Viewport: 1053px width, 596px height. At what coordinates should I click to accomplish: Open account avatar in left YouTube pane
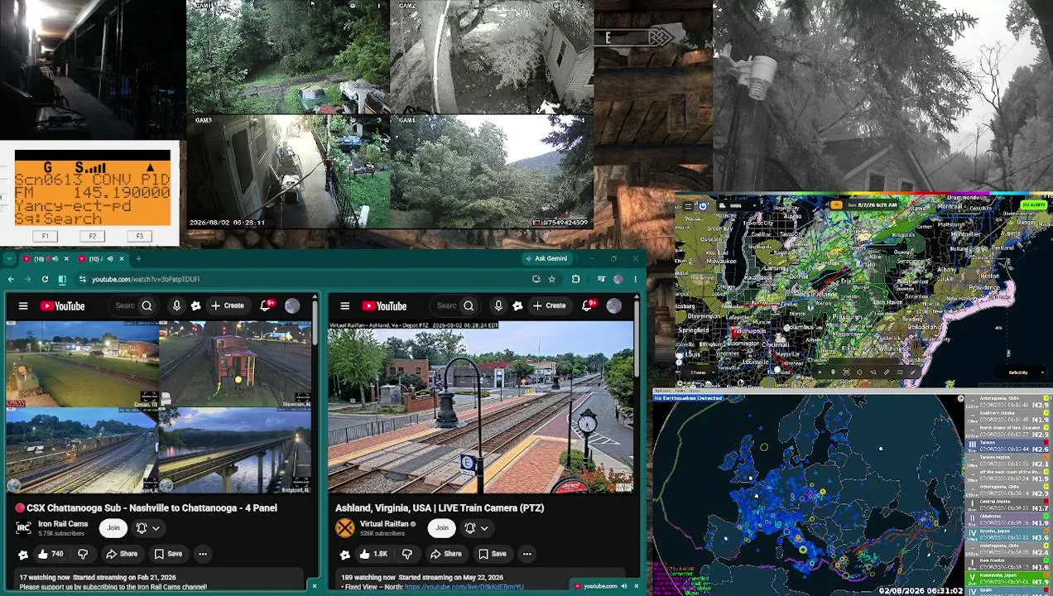[x=292, y=306]
